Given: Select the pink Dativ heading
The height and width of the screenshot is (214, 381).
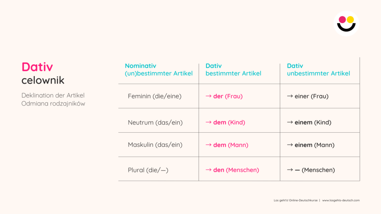Looking at the screenshot, I should (37, 67).
